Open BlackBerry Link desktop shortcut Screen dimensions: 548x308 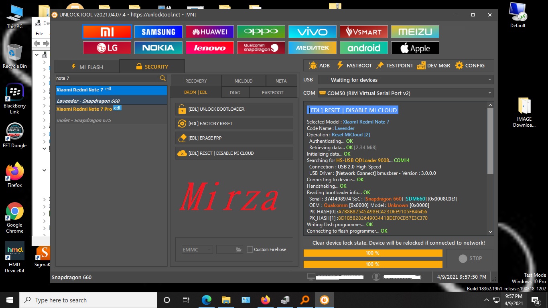tap(15, 99)
